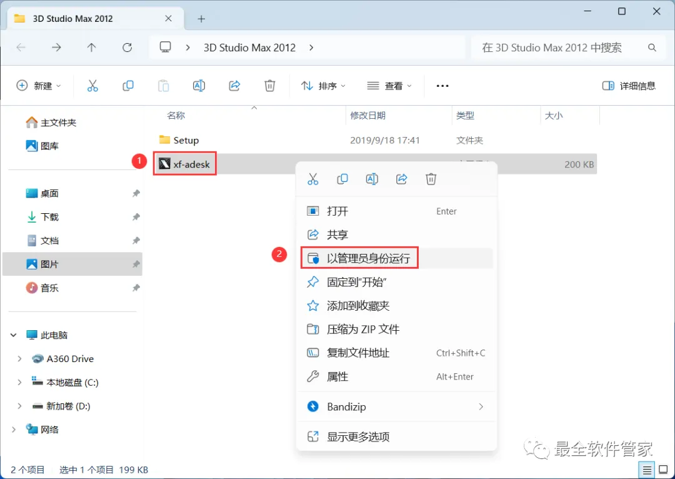Click the chevron after 3D Studio Max 2012 in the address bar
Viewport: 675px width, 479px height.
(x=311, y=48)
